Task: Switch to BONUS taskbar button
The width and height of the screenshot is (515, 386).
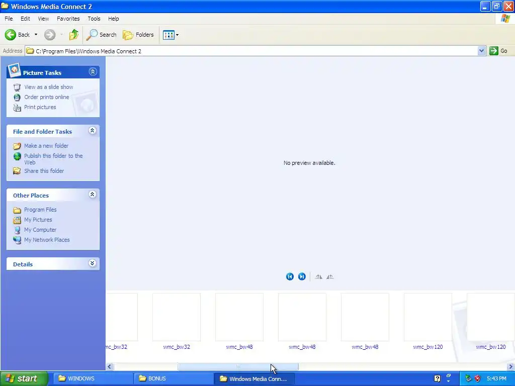Action: coord(174,378)
